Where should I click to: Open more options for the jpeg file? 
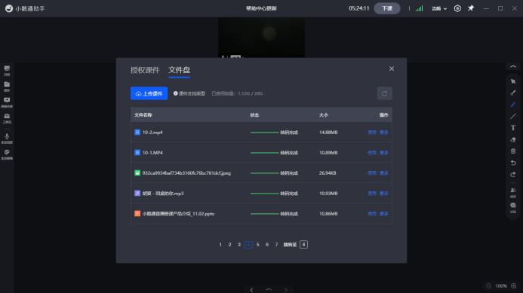point(384,173)
